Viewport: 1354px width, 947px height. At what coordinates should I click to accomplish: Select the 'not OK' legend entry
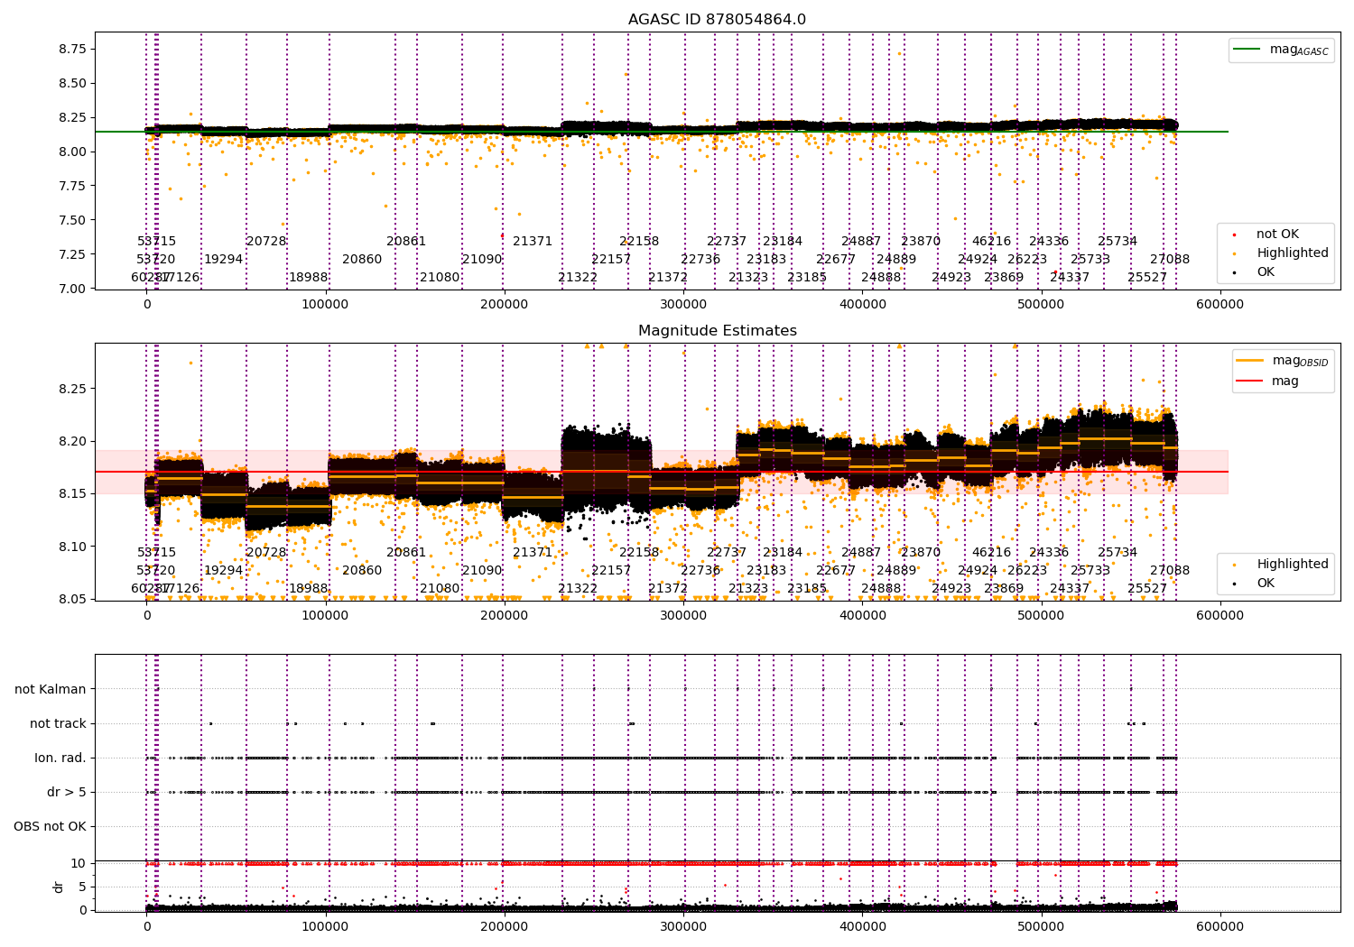pyautogui.click(x=1277, y=234)
